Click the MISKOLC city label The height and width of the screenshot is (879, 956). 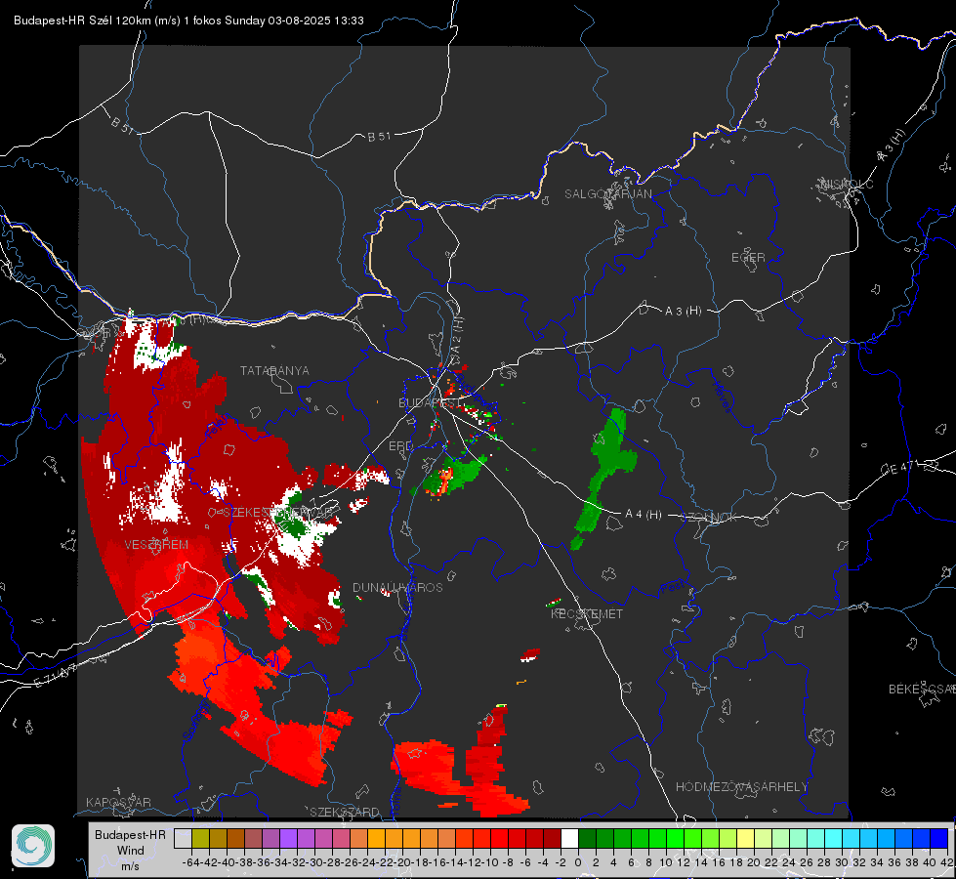point(847,184)
